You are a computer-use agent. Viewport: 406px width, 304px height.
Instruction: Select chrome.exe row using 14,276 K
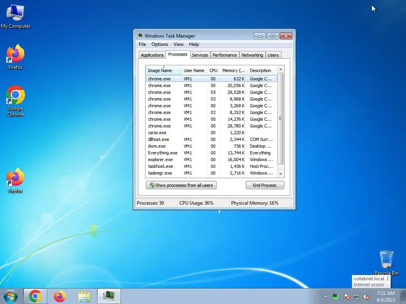tap(211, 119)
